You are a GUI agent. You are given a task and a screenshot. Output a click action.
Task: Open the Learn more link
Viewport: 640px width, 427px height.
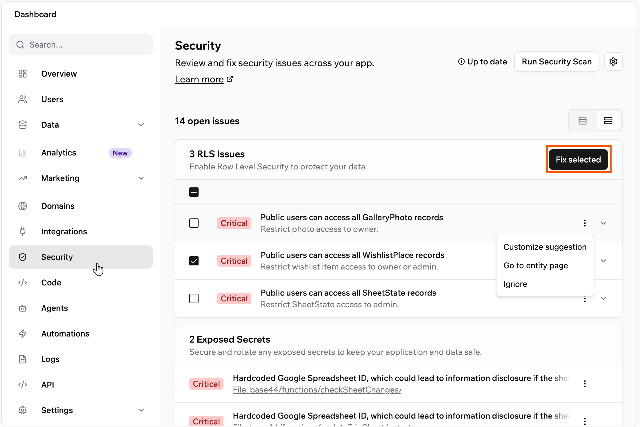[x=199, y=79]
